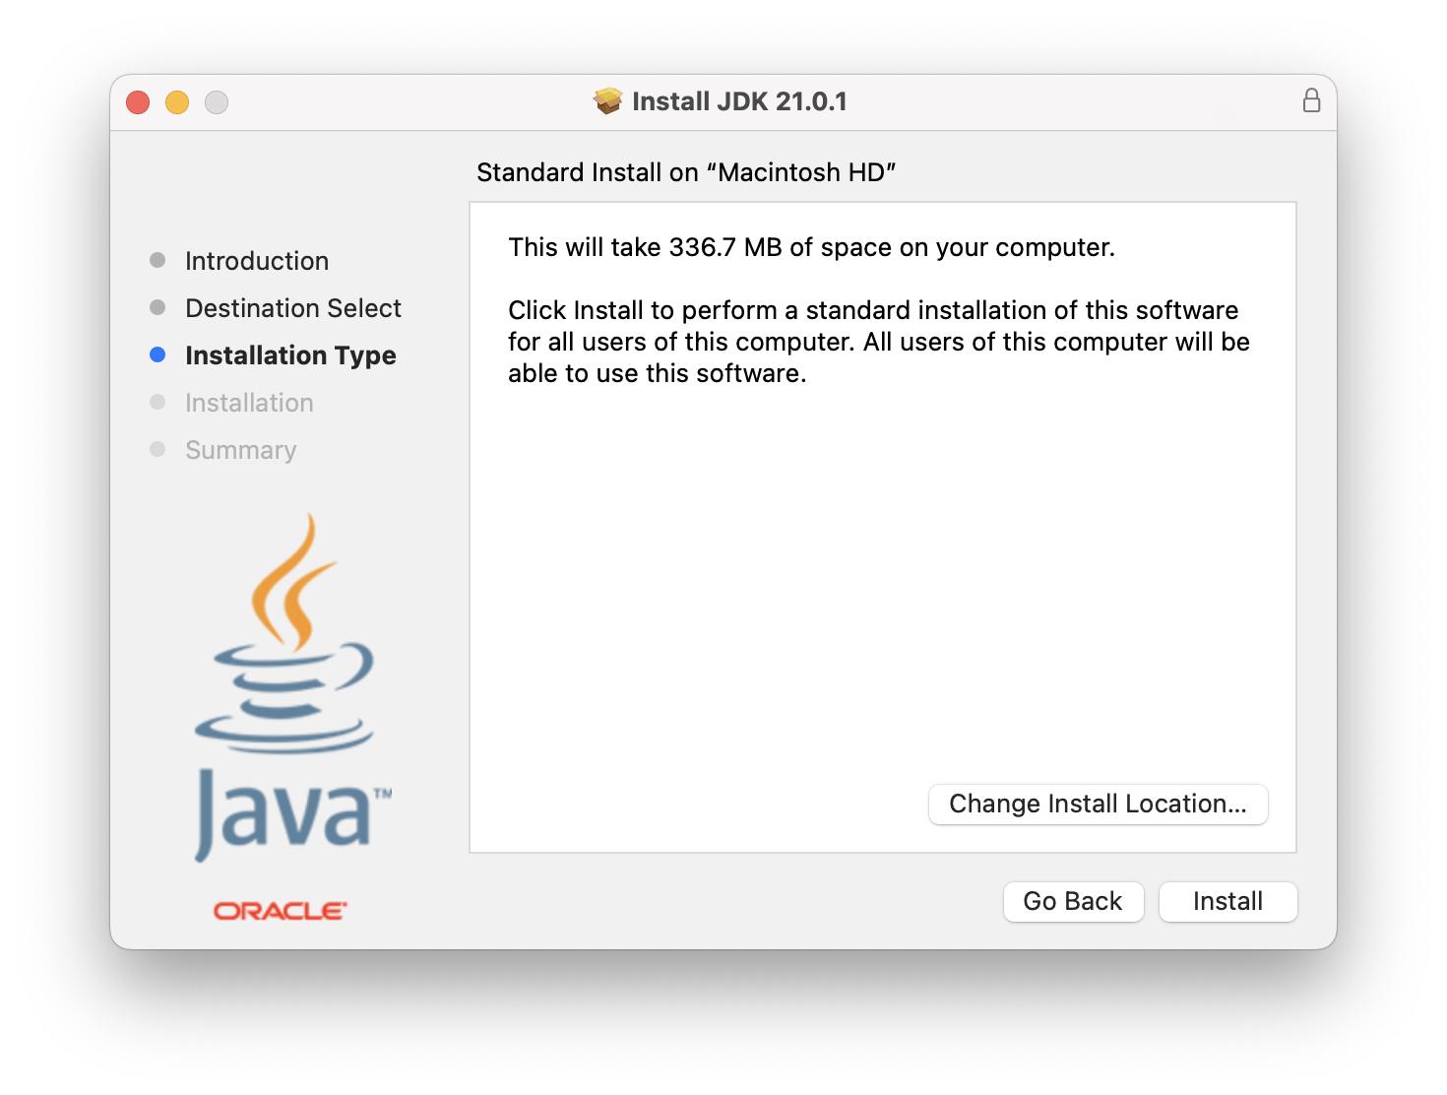
Task: Click the dot beside Destination Select
Action: (x=158, y=307)
